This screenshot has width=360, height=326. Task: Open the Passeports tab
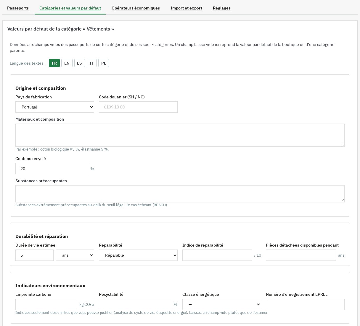pos(18,8)
